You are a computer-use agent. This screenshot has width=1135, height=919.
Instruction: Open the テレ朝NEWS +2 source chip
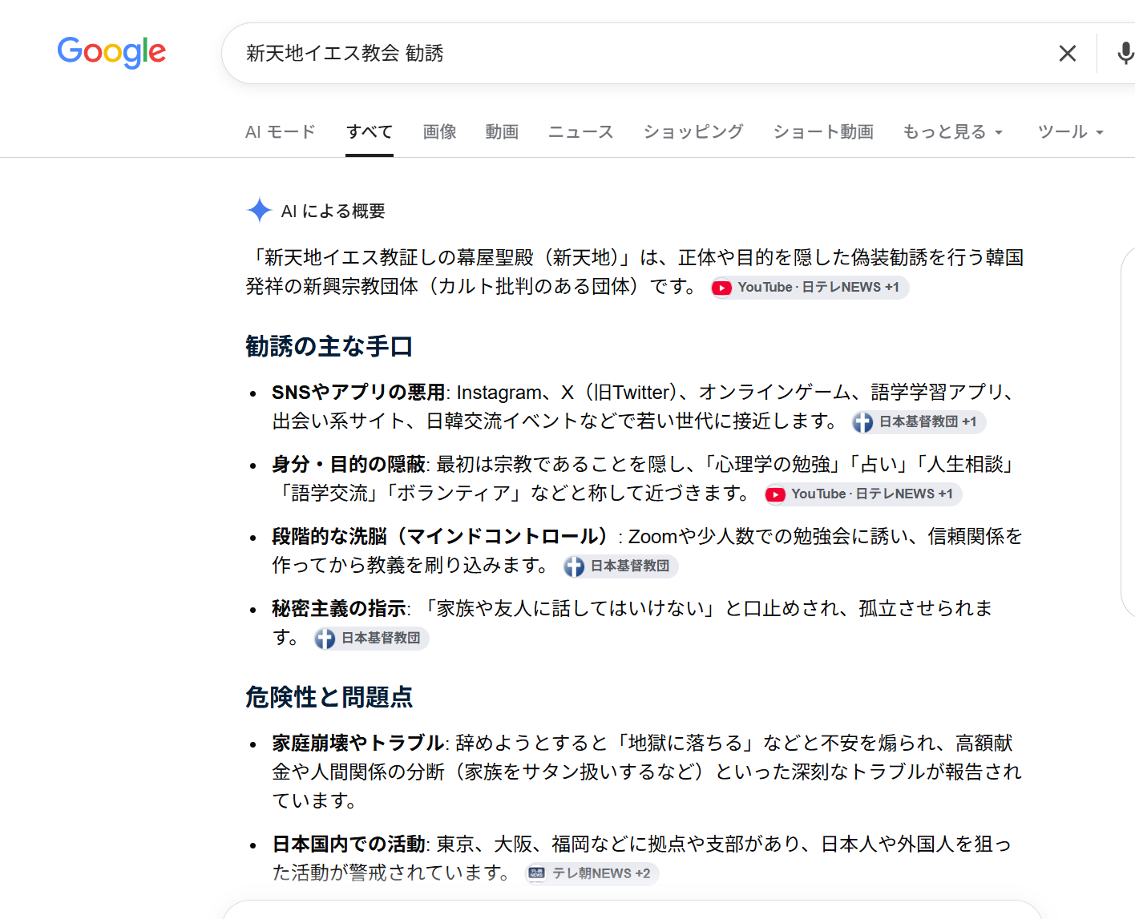click(592, 873)
